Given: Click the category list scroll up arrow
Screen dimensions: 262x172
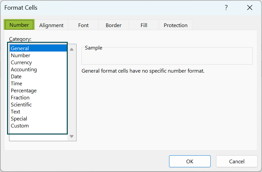Looking at the screenshot, I should (72, 49).
